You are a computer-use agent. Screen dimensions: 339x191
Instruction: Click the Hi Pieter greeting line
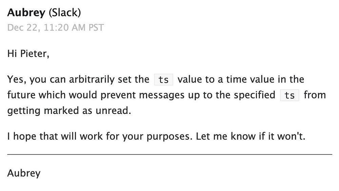point(28,53)
